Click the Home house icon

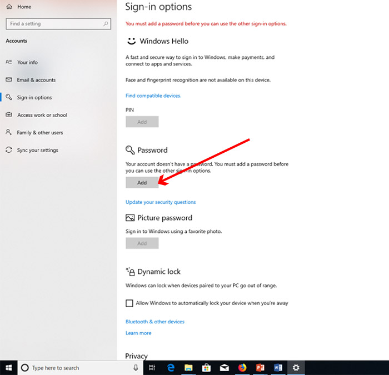click(9, 7)
